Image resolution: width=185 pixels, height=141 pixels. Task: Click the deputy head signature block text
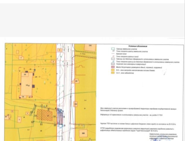[163, 136]
